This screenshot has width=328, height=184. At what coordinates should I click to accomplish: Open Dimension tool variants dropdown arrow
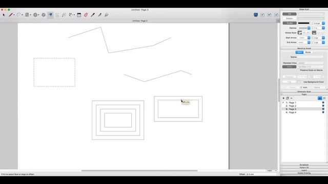tap(74, 15)
